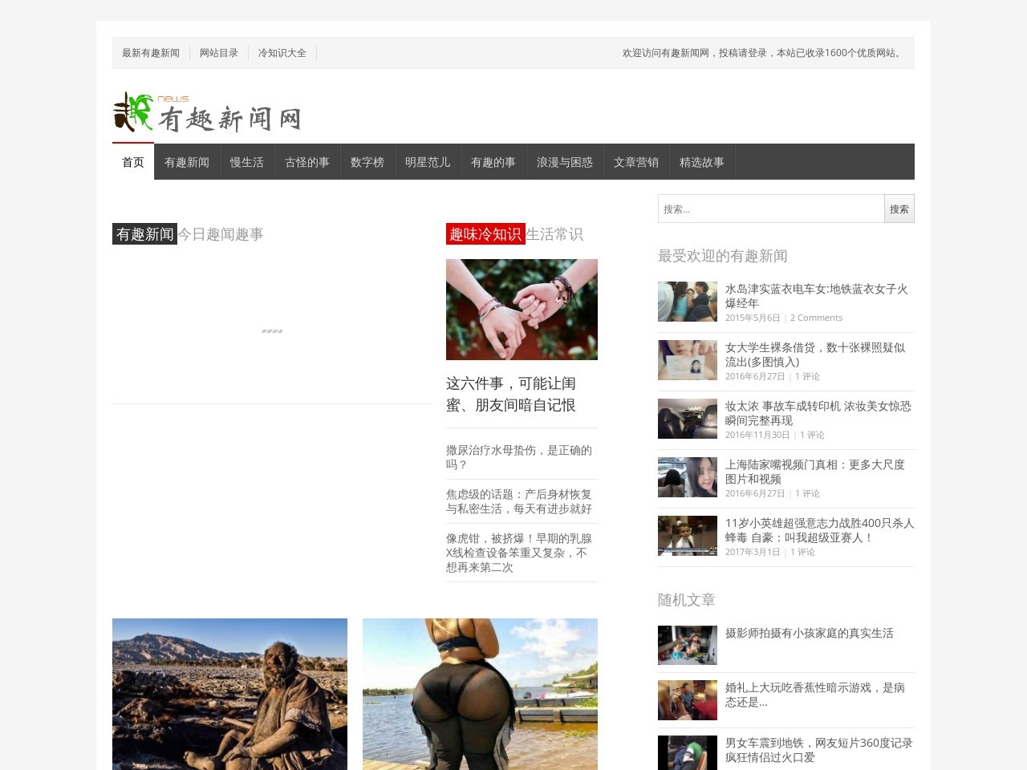Select the 古怪的事 navigation item
This screenshot has width=1027, height=770.
click(307, 161)
